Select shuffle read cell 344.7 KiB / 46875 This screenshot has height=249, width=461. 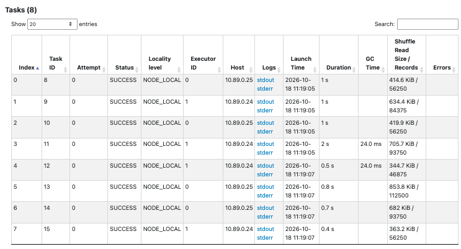pyautogui.click(x=406, y=170)
